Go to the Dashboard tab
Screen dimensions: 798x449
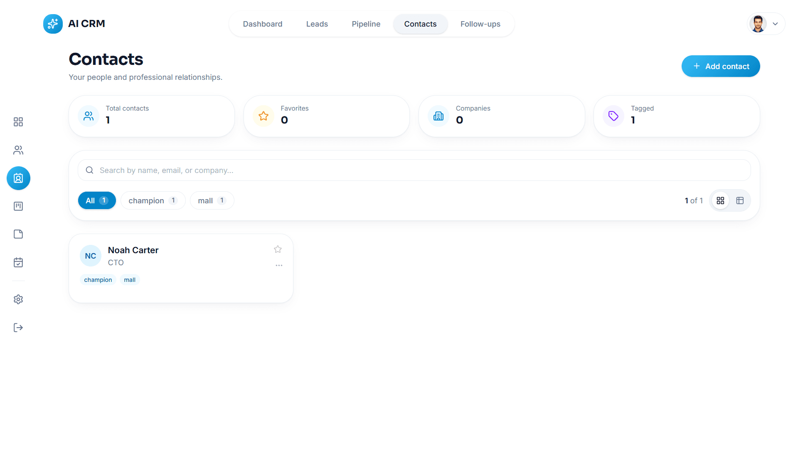[x=263, y=24]
